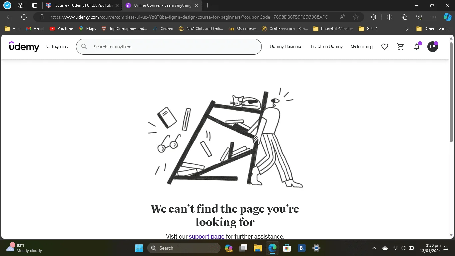Open My learning
Viewport: 455px width, 256px height.
361,47
